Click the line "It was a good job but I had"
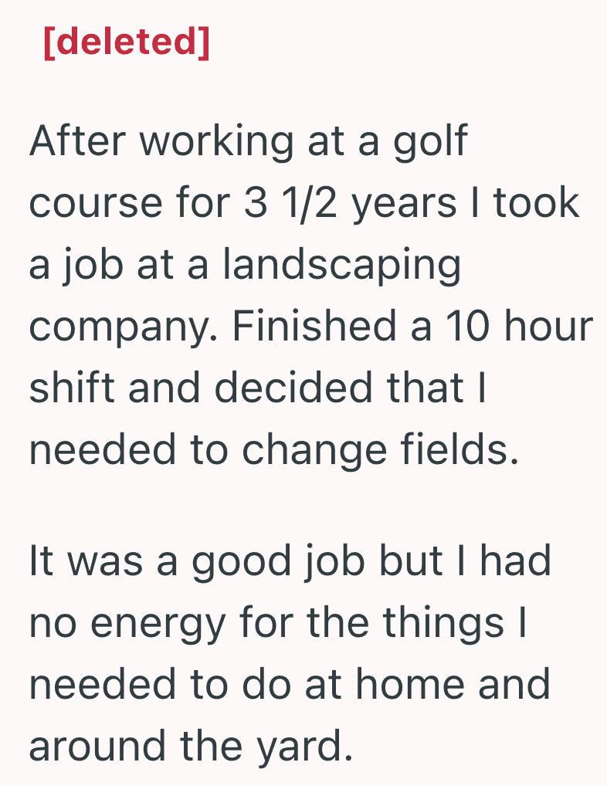607x786 pixels. click(290, 561)
